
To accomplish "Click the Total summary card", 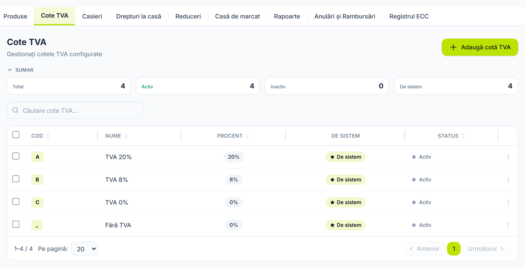I will 69,86.
